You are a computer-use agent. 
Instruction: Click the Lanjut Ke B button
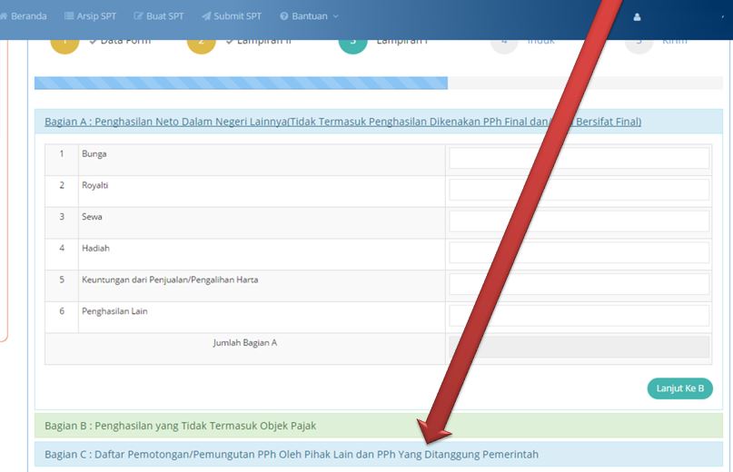click(679, 388)
